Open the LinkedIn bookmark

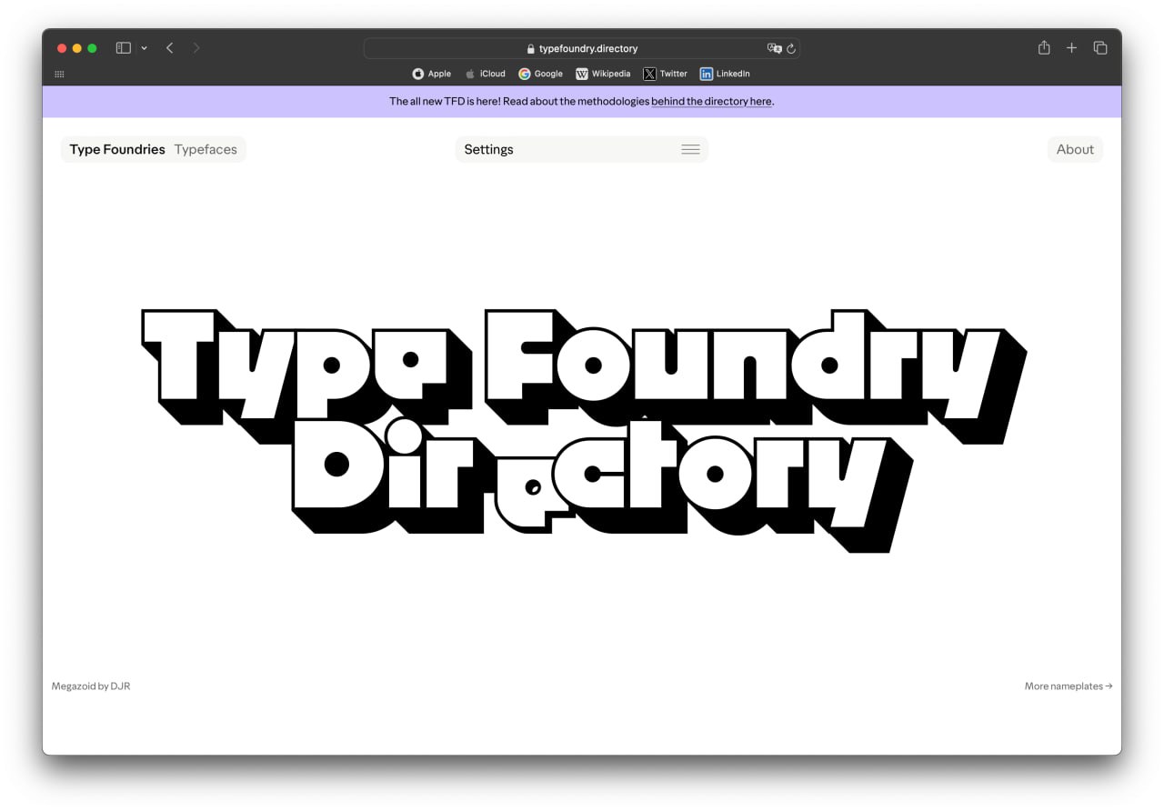click(725, 74)
